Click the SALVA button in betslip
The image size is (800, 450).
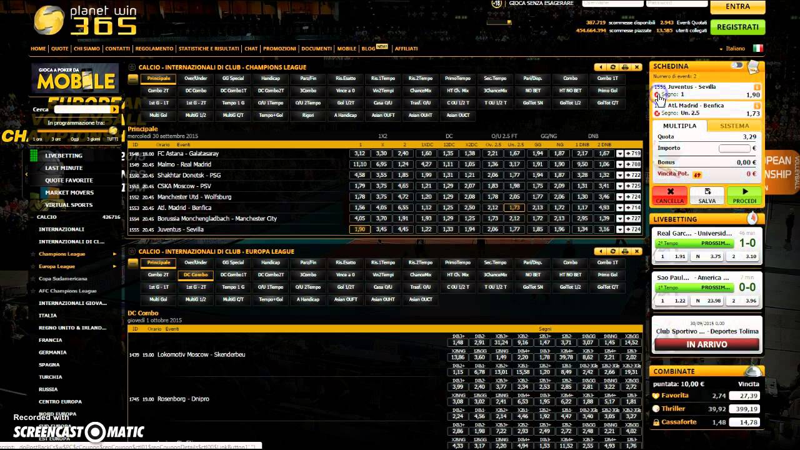pyautogui.click(x=707, y=196)
